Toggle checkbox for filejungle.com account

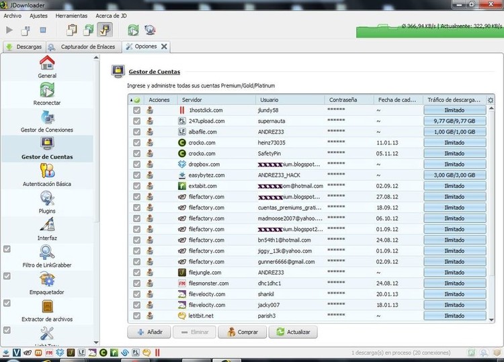tap(137, 273)
